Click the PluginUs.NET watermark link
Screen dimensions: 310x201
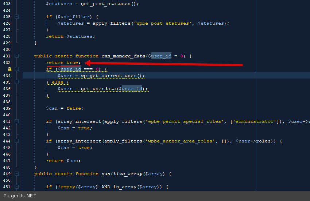point(20,196)
